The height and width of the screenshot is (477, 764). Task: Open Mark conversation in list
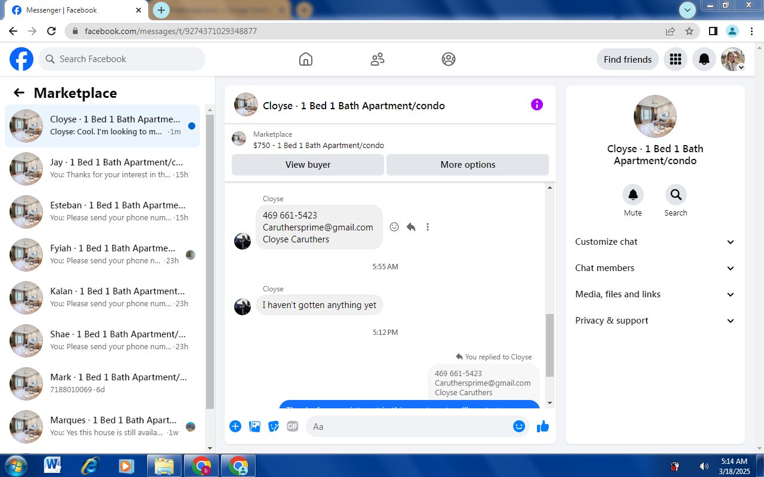point(103,384)
